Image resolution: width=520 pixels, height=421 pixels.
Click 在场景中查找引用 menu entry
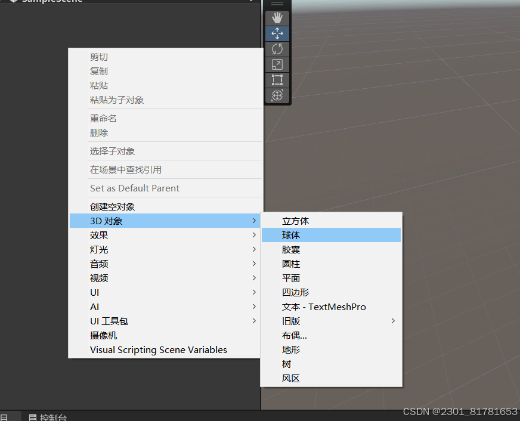tap(166, 170)
